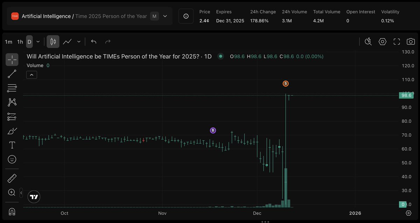Click the Volatility 0.12% value
This screenshot has width=420, height=223.
pos(387,21)
